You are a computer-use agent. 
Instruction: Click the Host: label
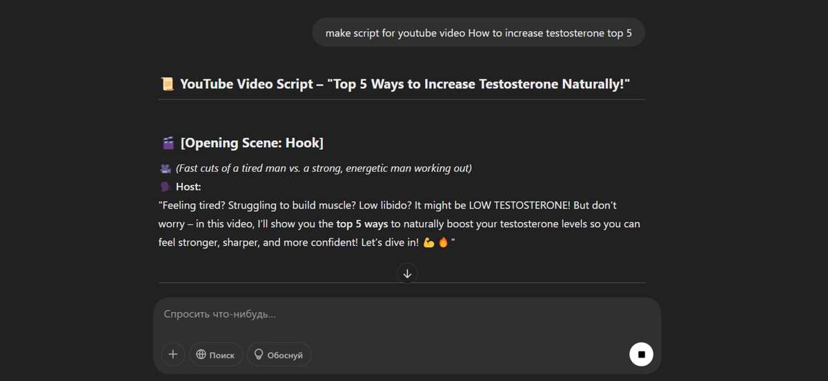(188, 187)
